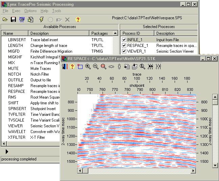This screenshot has height=181, width=219.
Task: Click the open project folder icon
Action: coord(5,20)
